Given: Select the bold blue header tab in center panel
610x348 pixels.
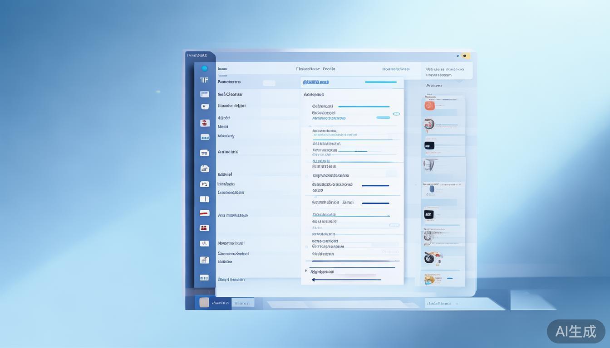Looking at the screenshot, I should (315, 82).
